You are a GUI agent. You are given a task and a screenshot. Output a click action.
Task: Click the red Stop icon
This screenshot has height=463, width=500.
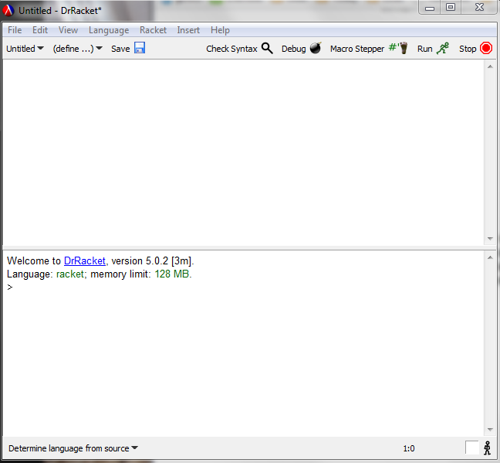tap(486, 48)
